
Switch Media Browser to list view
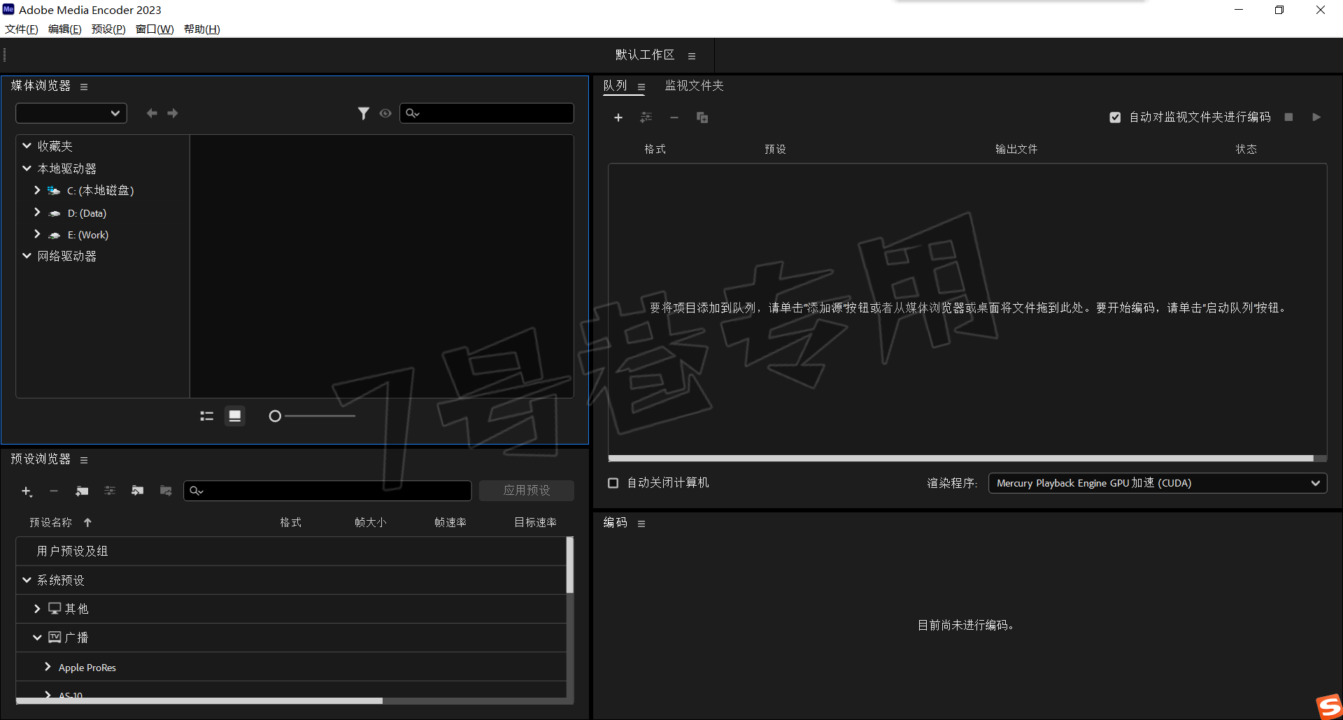[207, 416]
